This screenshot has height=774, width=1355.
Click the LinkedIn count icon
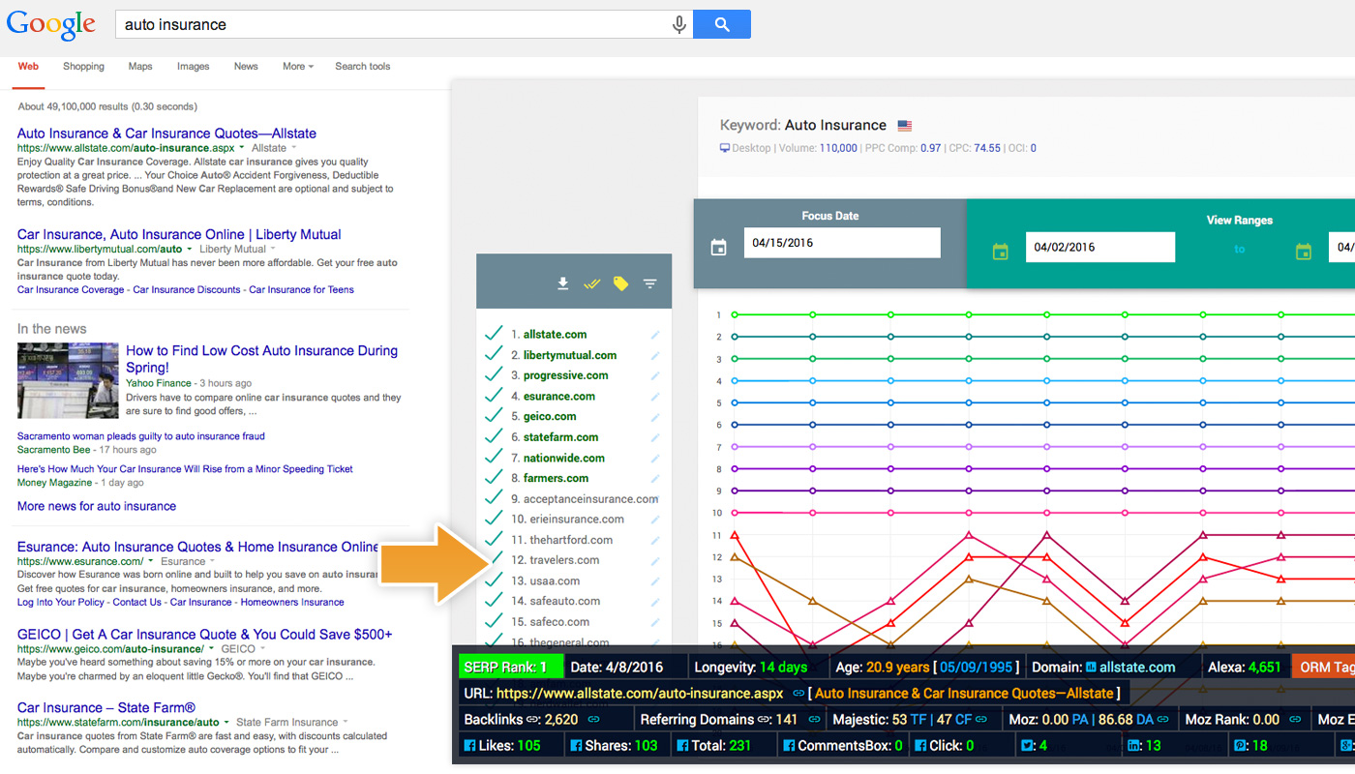pos(1134,746)
